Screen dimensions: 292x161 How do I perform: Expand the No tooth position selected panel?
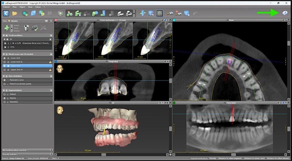(x=51, y=150)
